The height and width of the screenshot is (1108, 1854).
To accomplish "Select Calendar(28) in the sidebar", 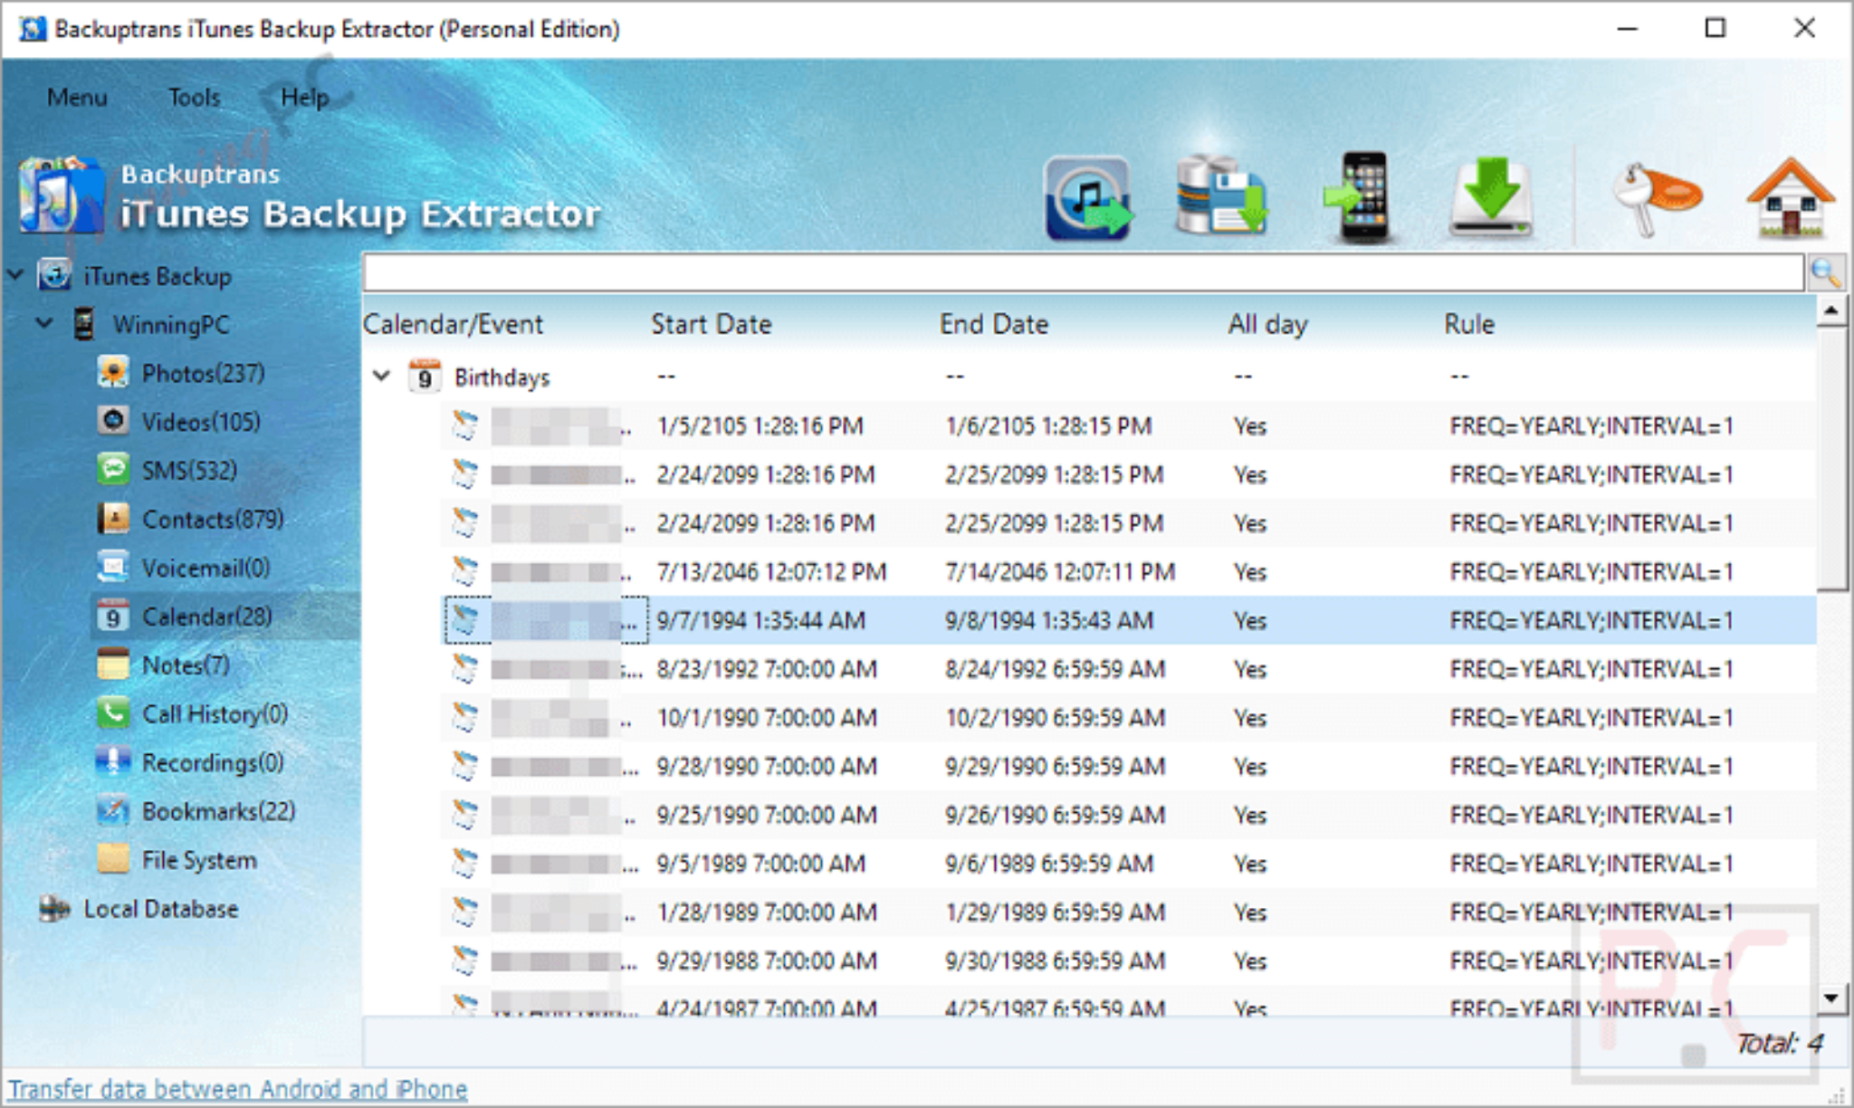I will pos(207,617).
